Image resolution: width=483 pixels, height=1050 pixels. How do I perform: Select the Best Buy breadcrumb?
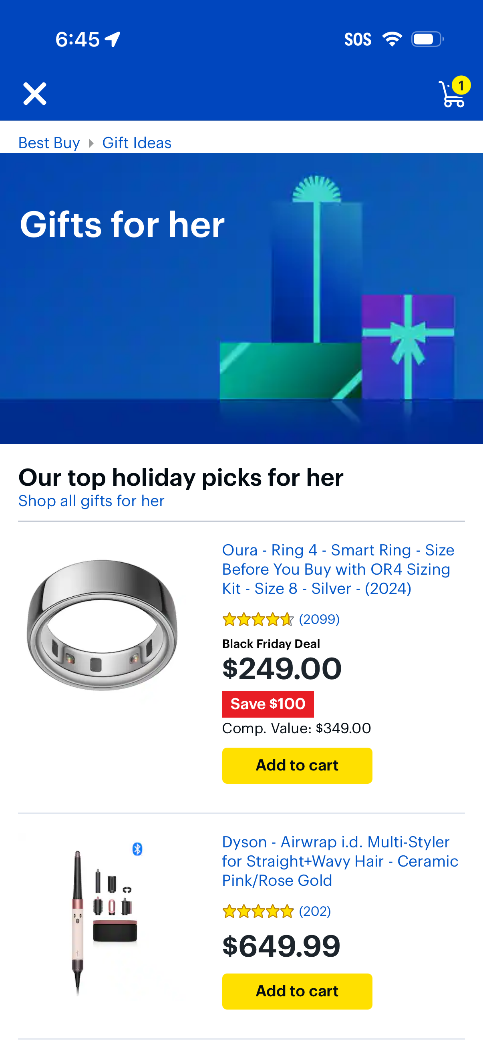(49, 143)
